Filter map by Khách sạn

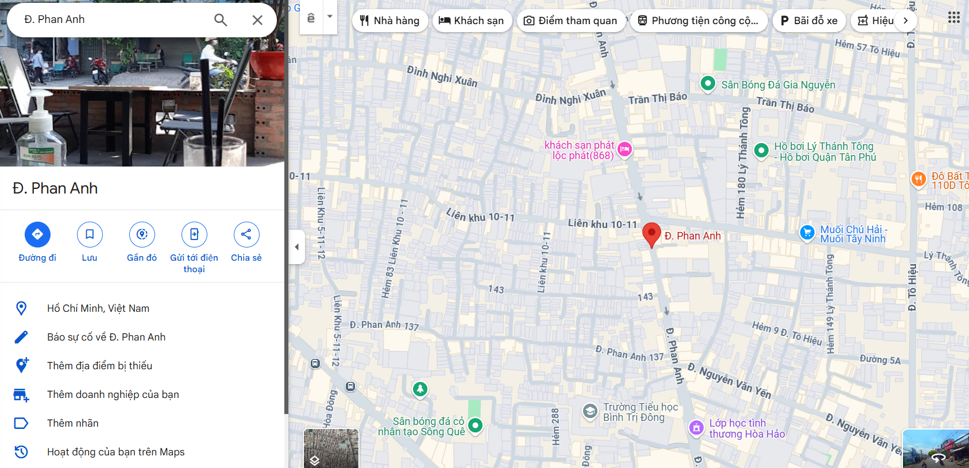coord(472,21)
